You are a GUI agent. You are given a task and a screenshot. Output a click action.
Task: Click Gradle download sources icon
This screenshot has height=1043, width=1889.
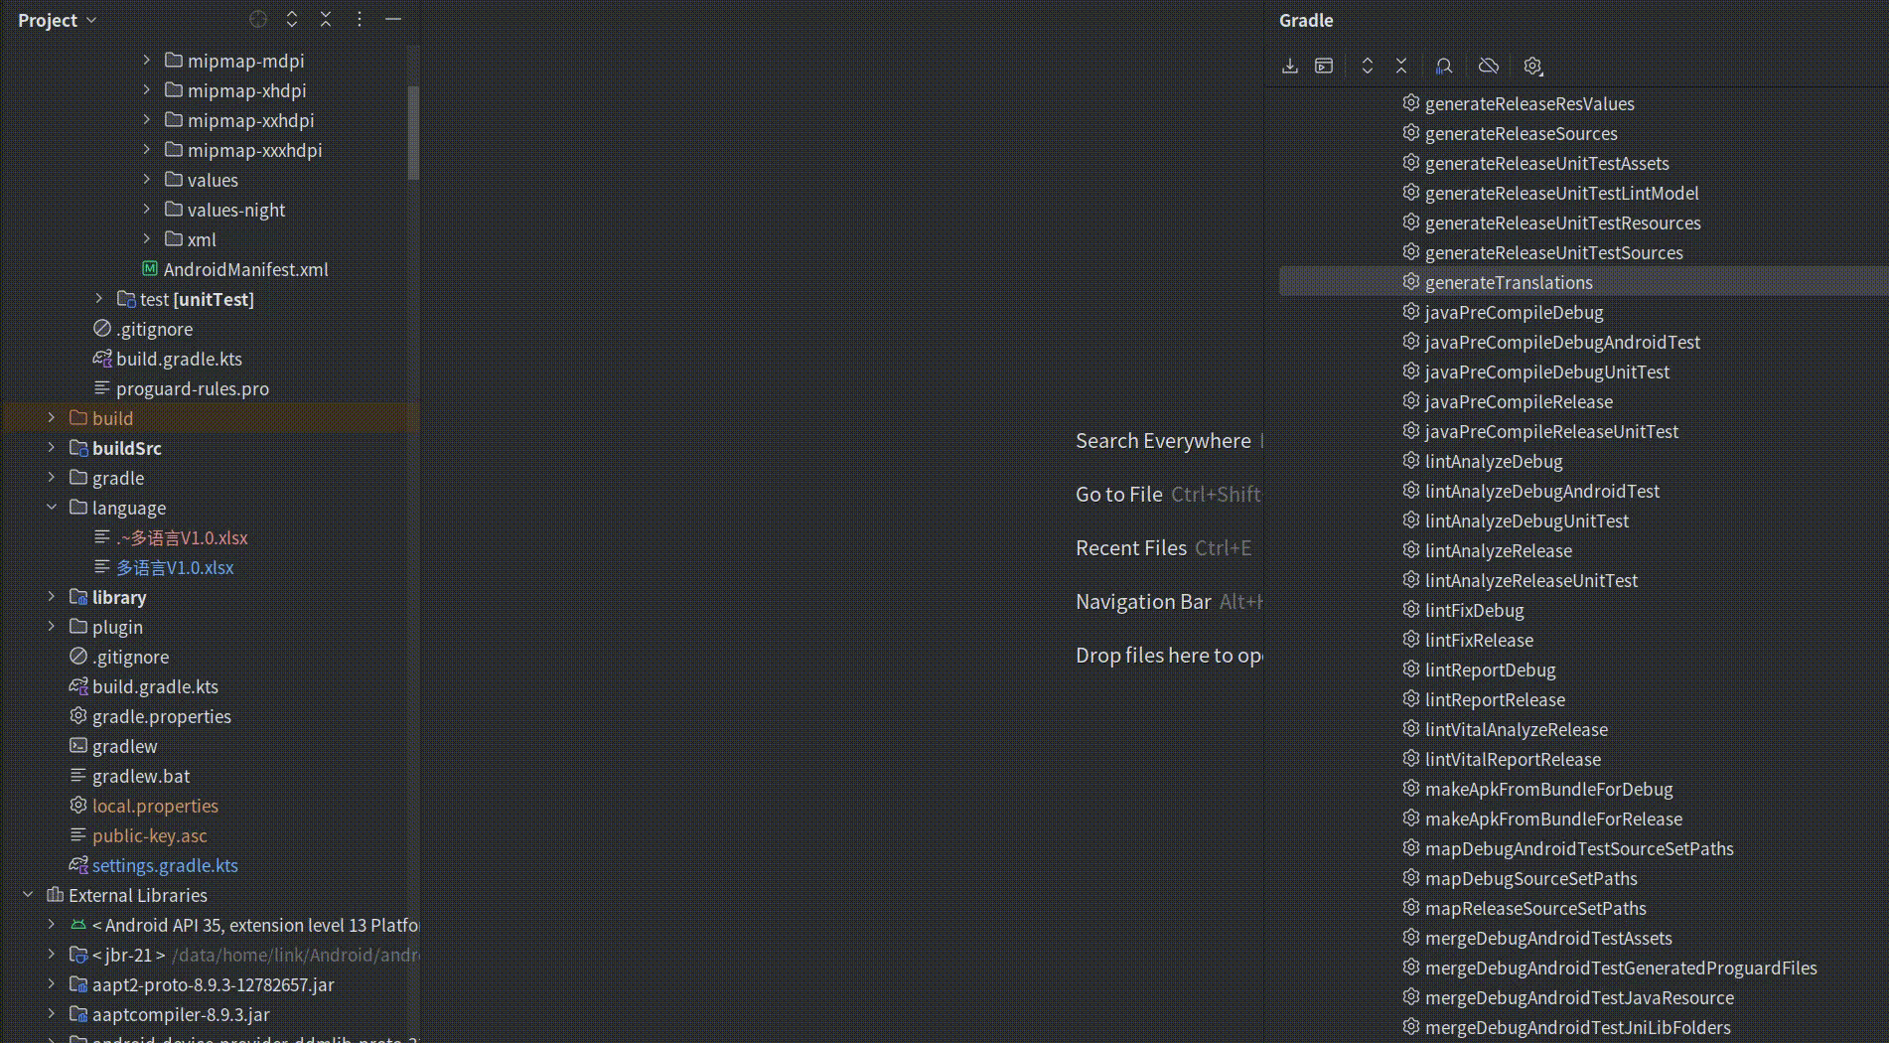[1290, 66]
